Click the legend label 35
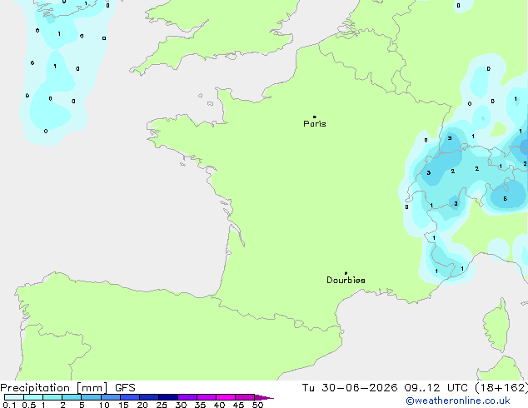This screenshot has width=528, height=408. [200, 405]
